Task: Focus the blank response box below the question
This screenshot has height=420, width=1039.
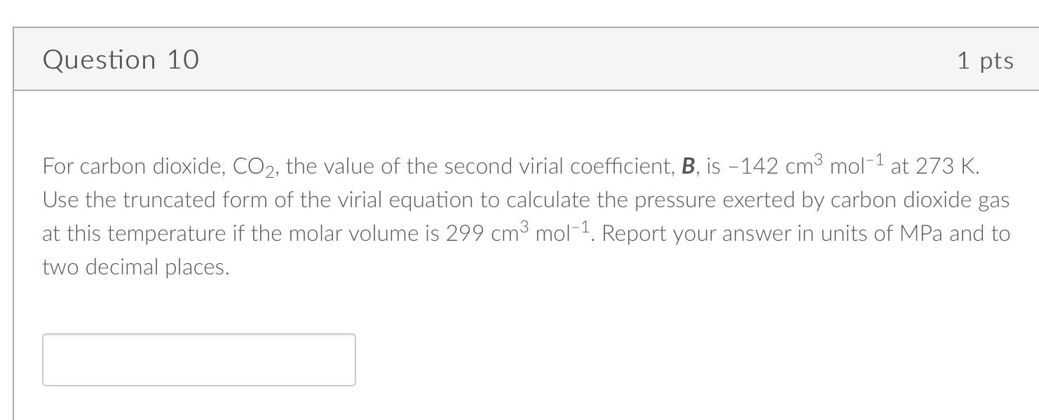Action: [198, 359]
